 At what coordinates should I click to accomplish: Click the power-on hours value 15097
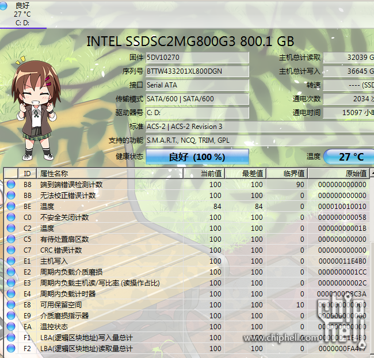349,113
